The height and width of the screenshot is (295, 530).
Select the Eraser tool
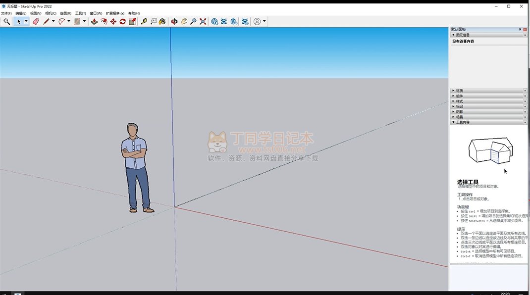click(36, 22)
